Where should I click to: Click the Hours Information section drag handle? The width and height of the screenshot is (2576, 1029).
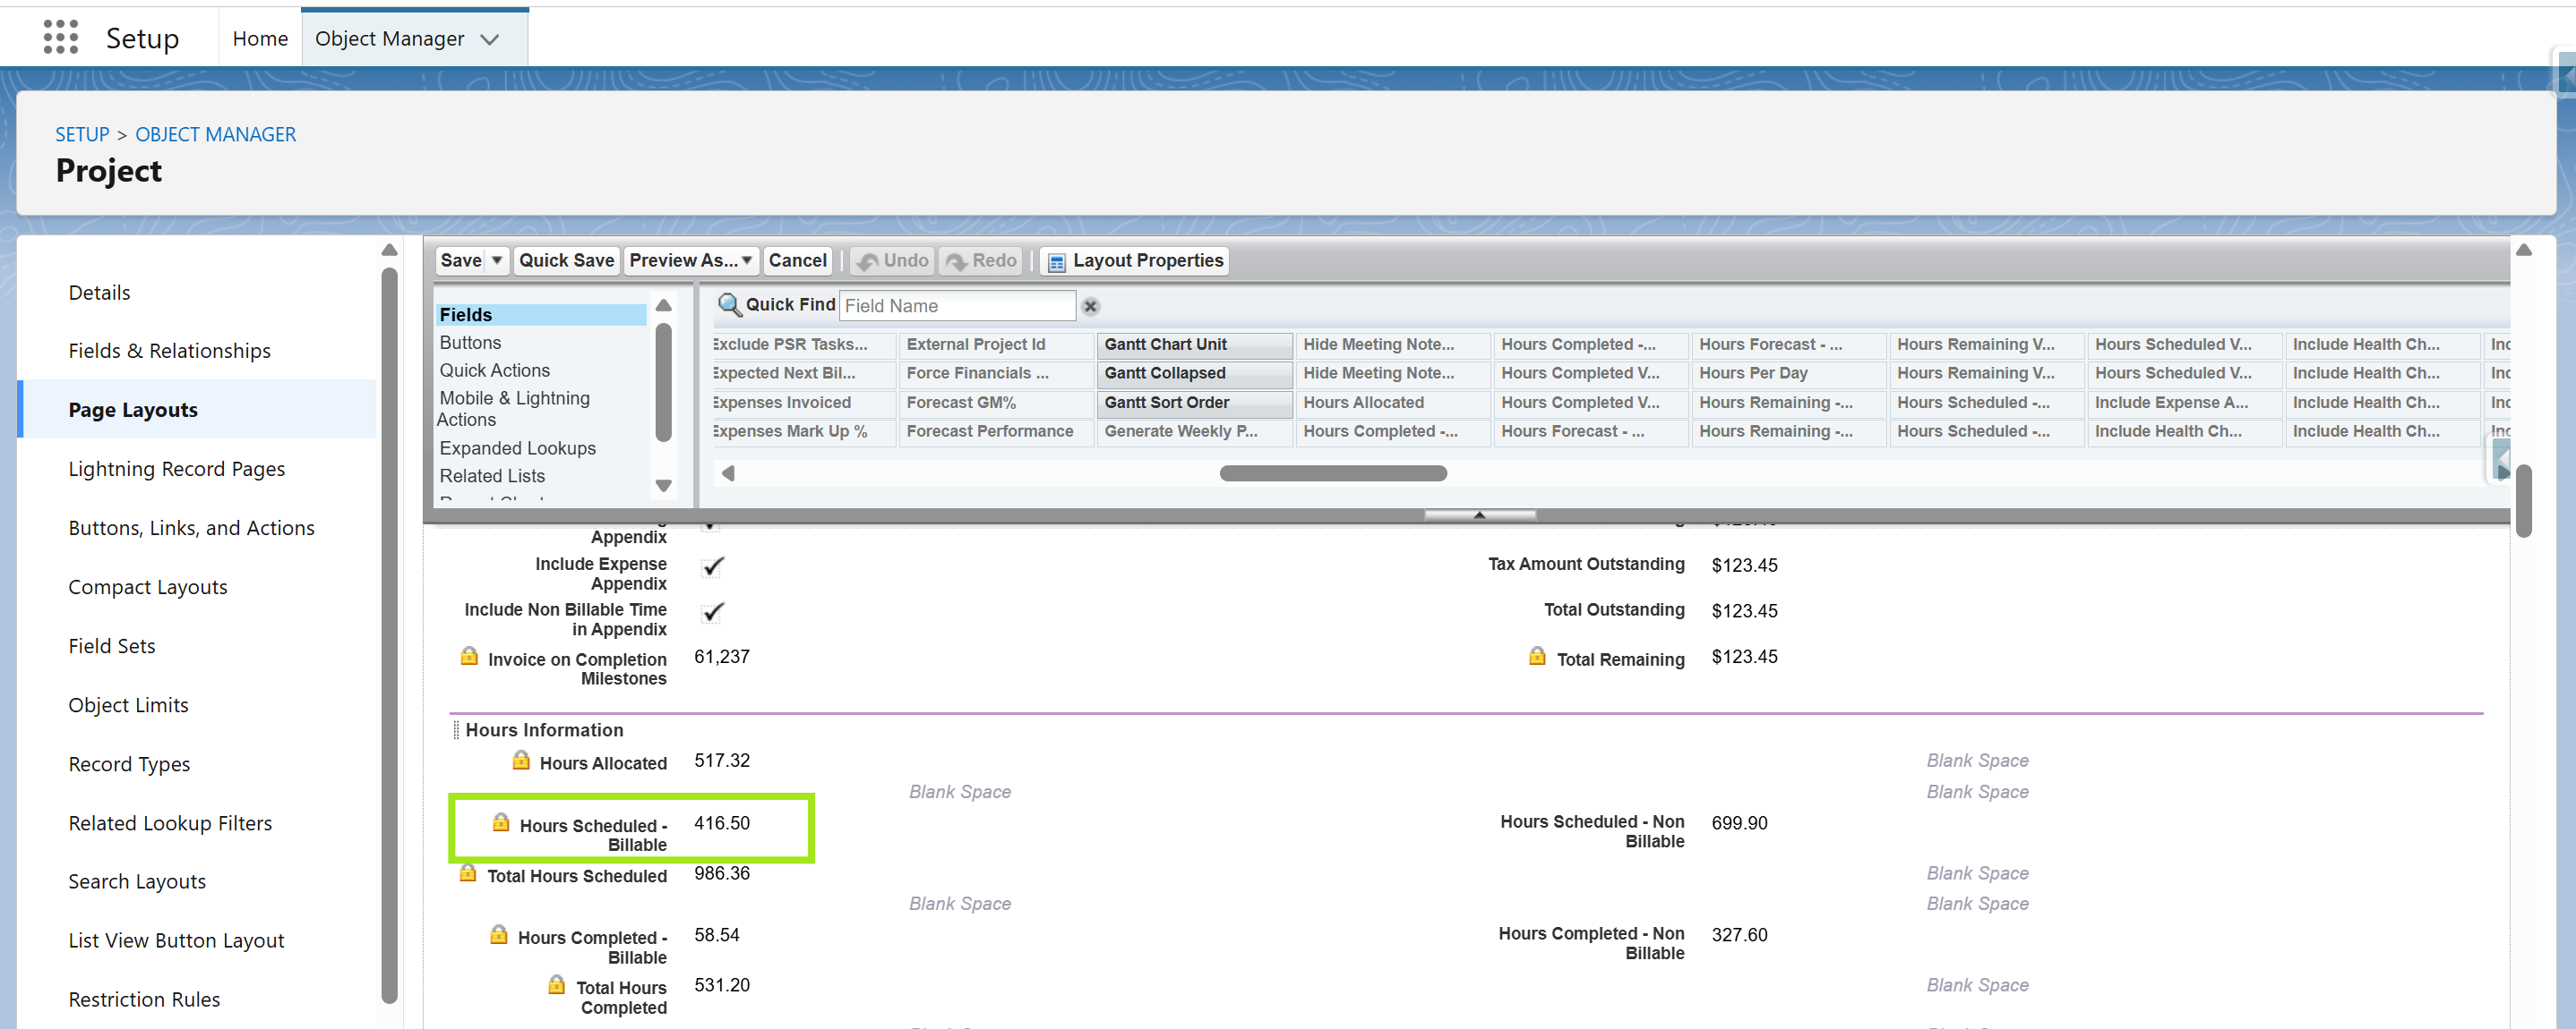(456, 729)
